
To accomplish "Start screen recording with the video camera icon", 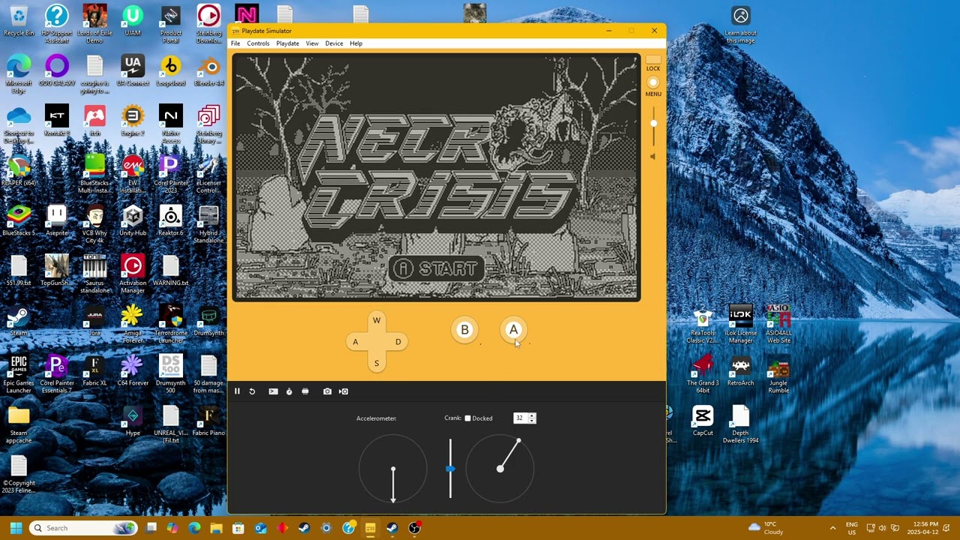I will point(343,391).
